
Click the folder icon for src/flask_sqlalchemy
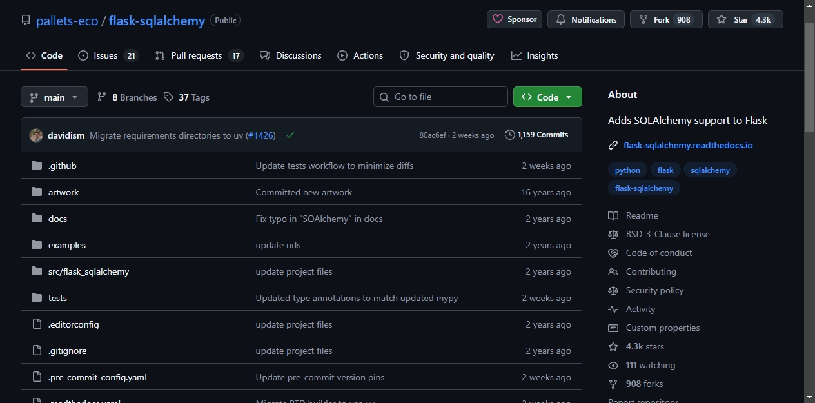(37, 271)
